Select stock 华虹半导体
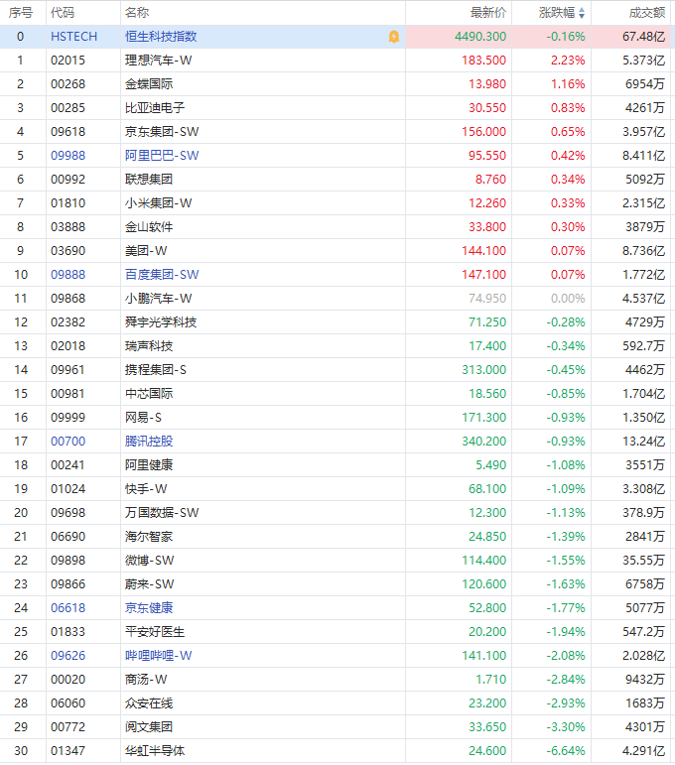The image size is (675, 765). (x=155, y=751)
